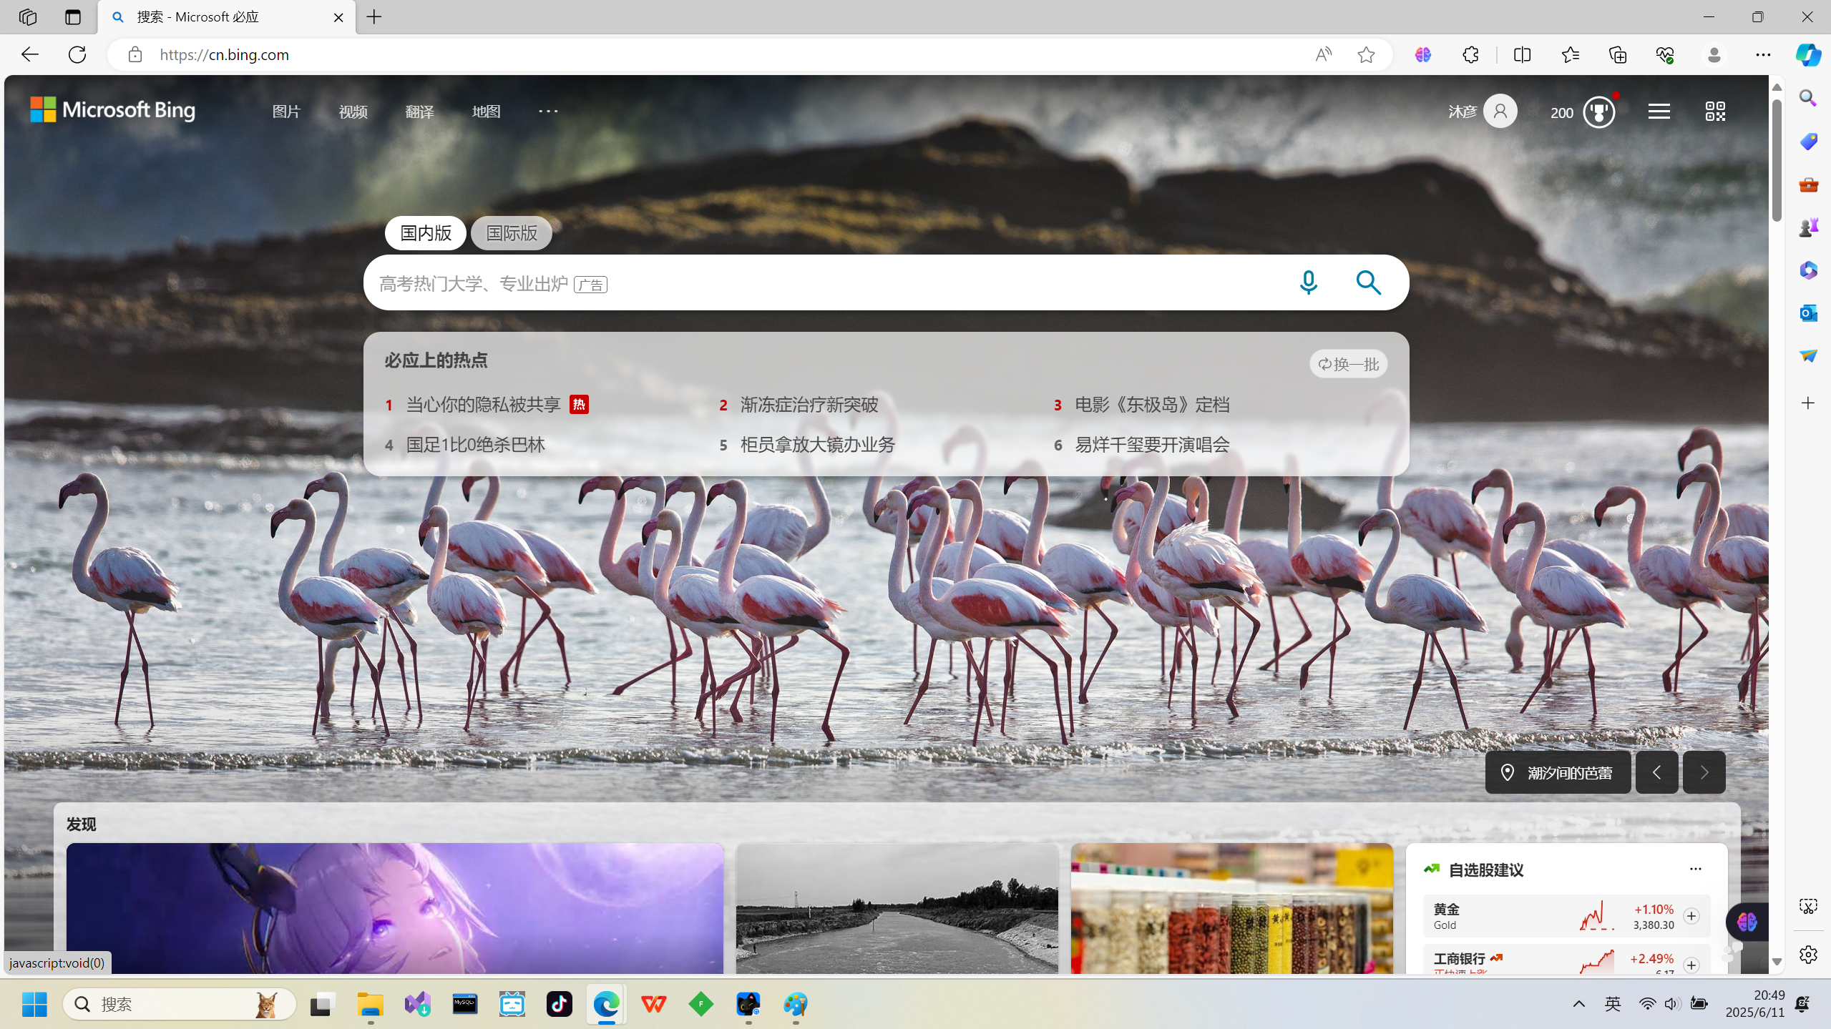1831x1029 pixels.
Task: Expand more Bing nav options ellipsis
Action: pyautogui.click(x=548, y=111)
